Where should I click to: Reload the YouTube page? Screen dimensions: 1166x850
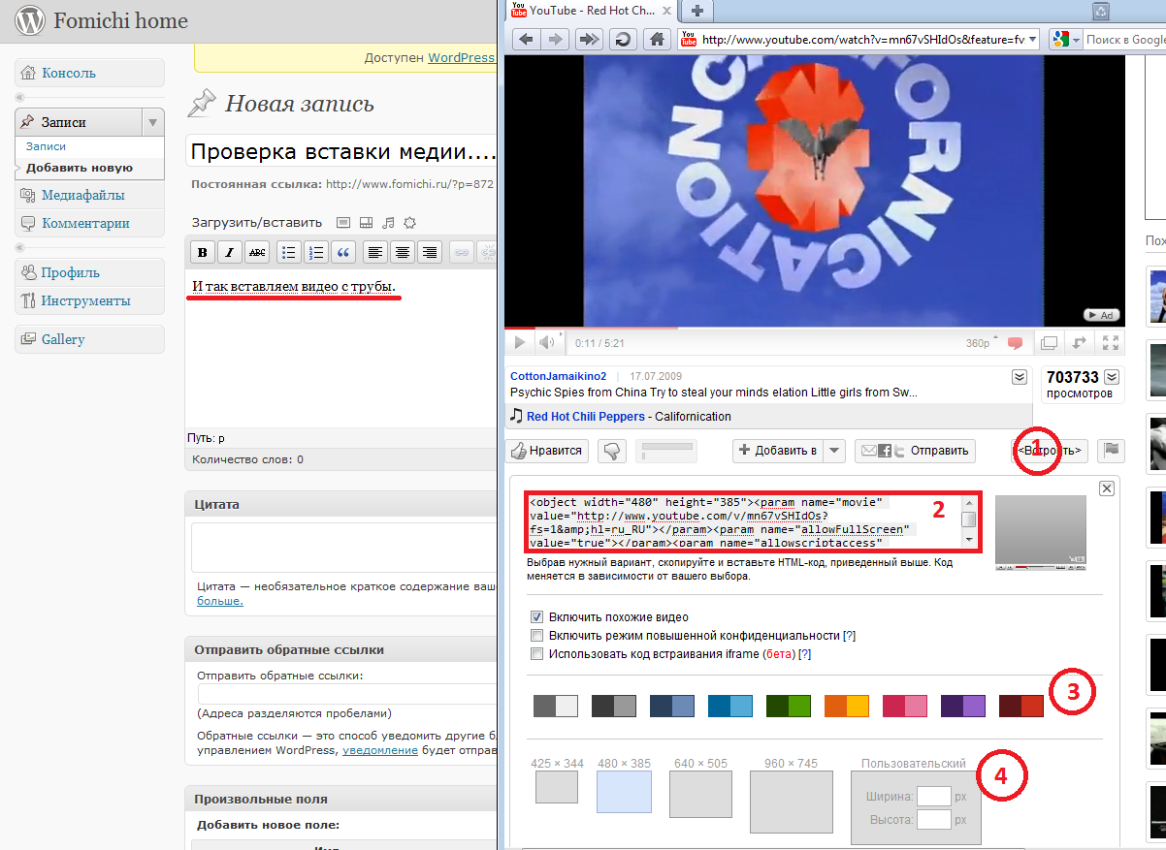tap(622, 40)
